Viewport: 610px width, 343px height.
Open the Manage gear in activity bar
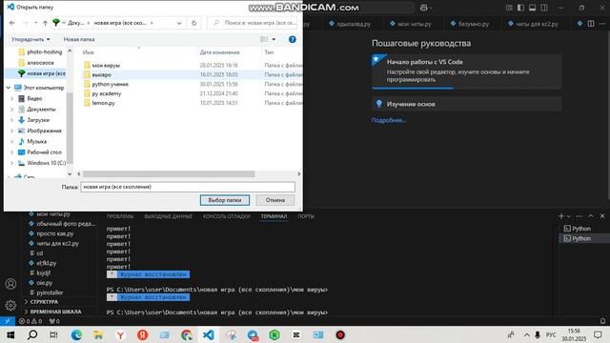pyautogui.click(x=10, y=305)
